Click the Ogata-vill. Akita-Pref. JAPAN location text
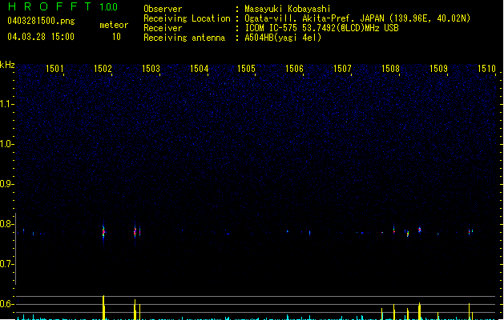This screenshot has width=504, height=320. (x=357, y=18)
